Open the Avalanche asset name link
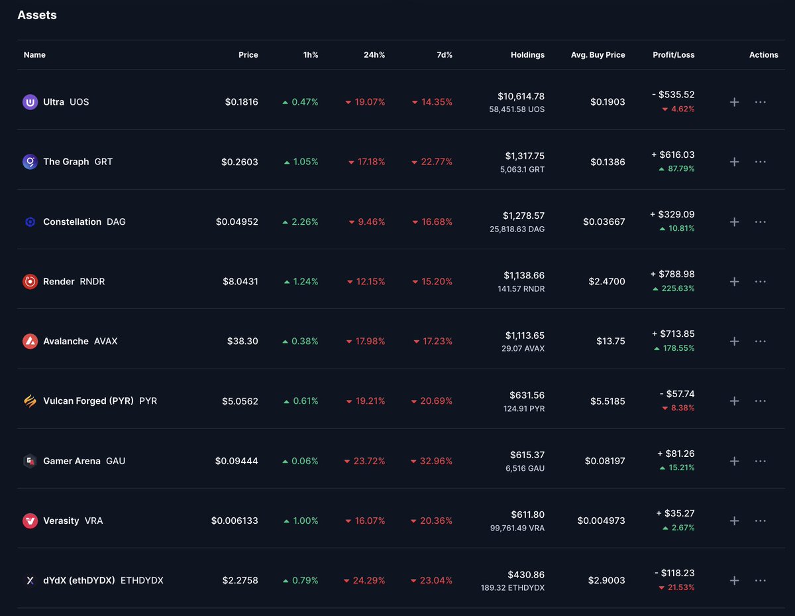This screenshot has width=795, height=616. tap(66, 341)
